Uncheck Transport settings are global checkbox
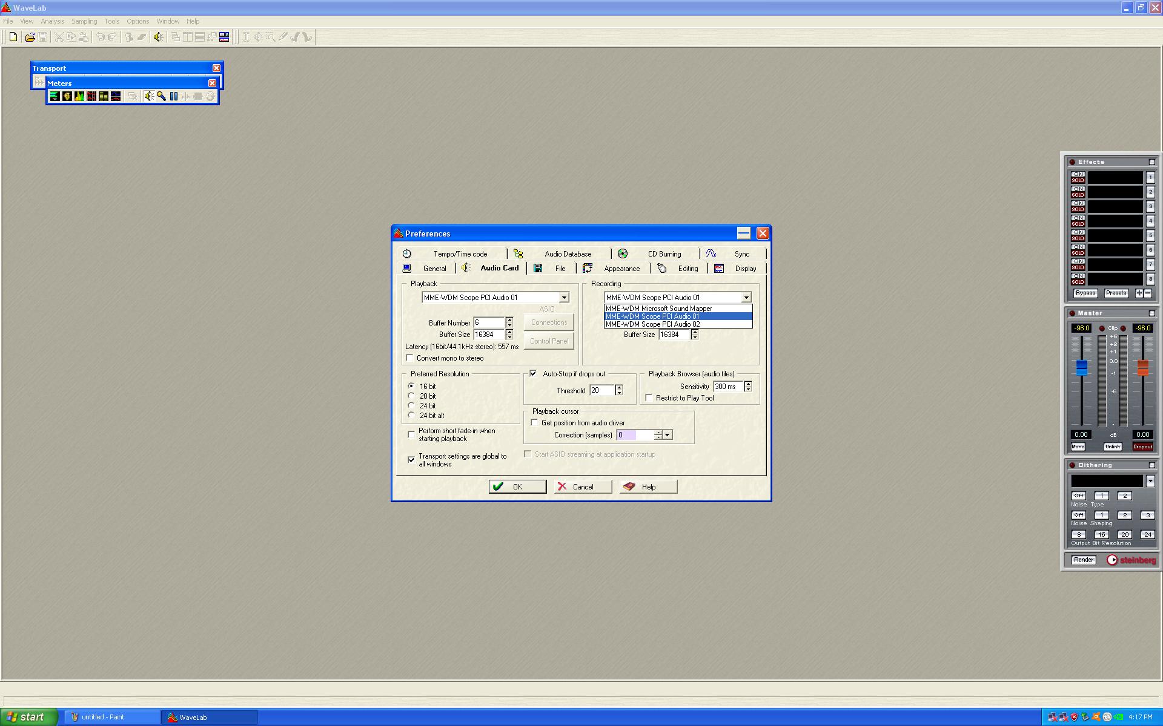Image resolution: width=1163 pixels, height=726 pixels. pos(411,460)
